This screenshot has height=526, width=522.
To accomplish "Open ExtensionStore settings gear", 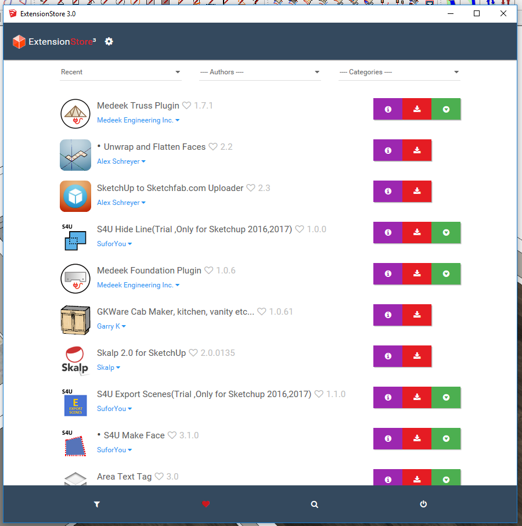I will point(109,42).
